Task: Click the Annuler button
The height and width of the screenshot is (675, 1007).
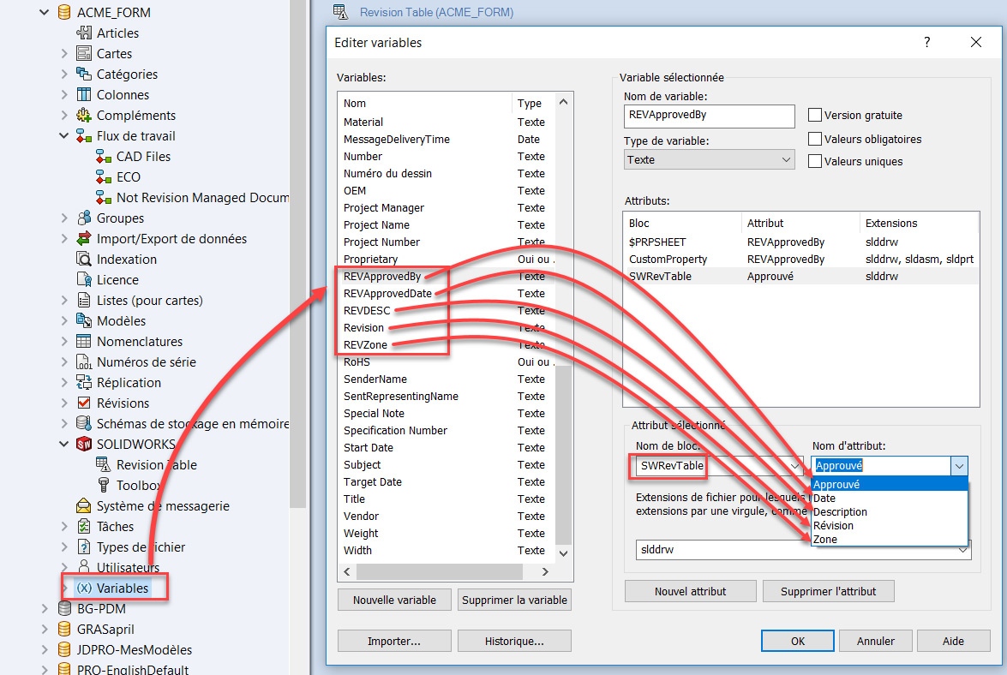Action: tap(875, 641)
